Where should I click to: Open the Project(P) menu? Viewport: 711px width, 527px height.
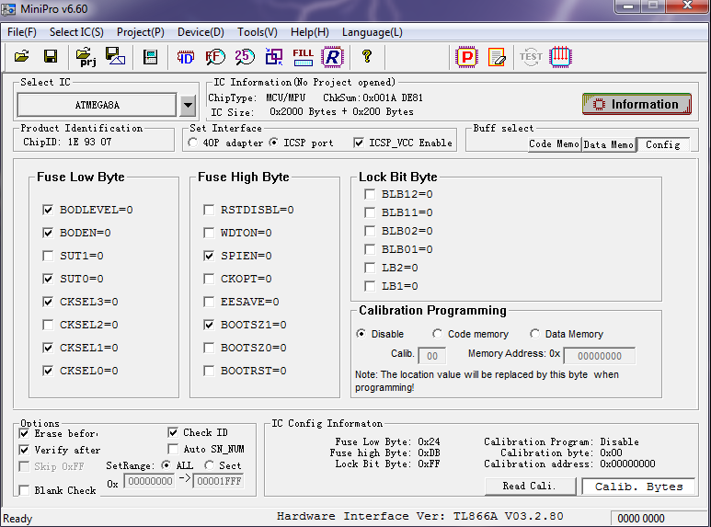click(141, 32)
